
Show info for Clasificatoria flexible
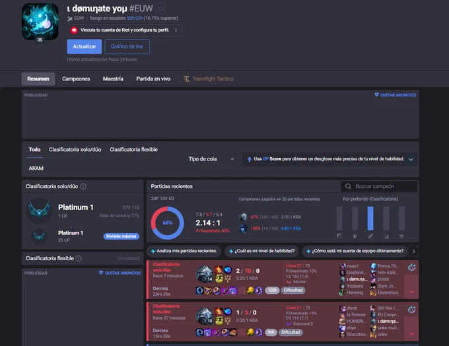(x=79, y=258)
